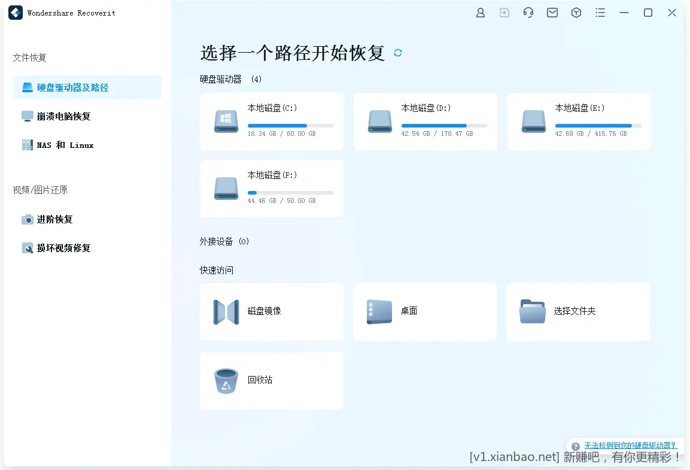Select the 硬盘驱动器及路径 sidebar entry
690x470 pixels.
coord(87,87)
